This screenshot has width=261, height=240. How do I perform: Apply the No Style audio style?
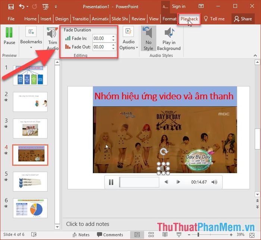coord(148,38)
